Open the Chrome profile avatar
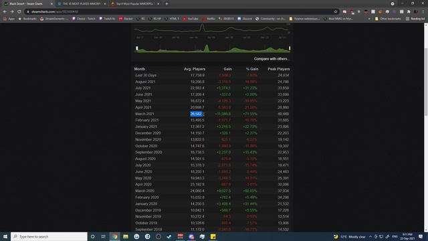This screenshot has width=428, height=241. (x=416, y=12)
